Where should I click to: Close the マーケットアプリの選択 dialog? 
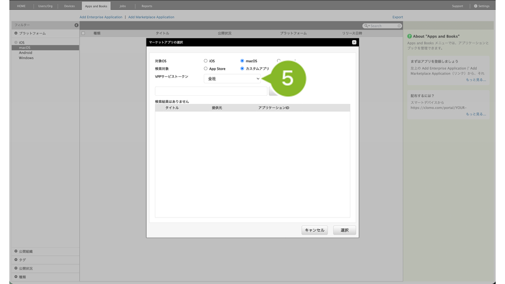[354, 42]
